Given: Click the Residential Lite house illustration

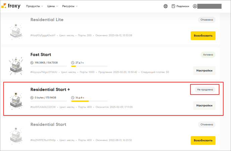Looking at the screenshot, I should (x=16, y=32).
